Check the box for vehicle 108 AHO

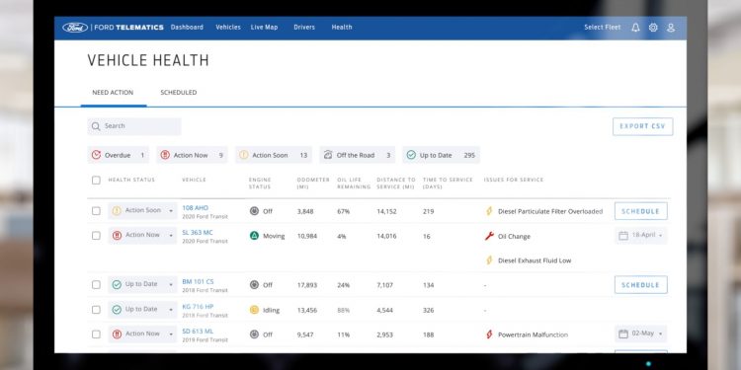point(97,211)
